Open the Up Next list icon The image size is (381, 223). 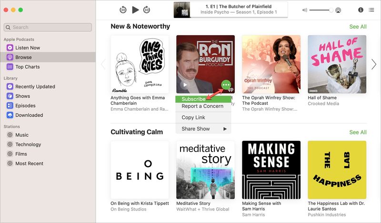click(x=371, y=10)
